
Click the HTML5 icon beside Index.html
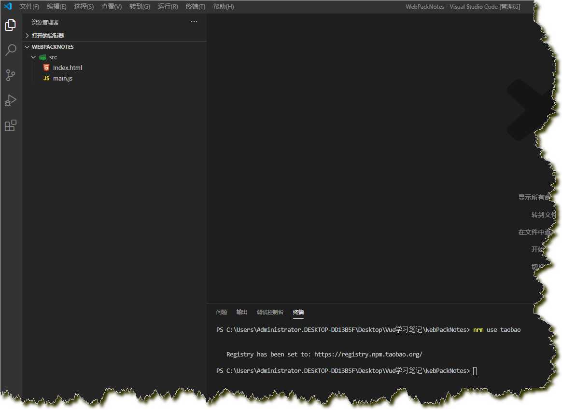(x=46, y=68)
